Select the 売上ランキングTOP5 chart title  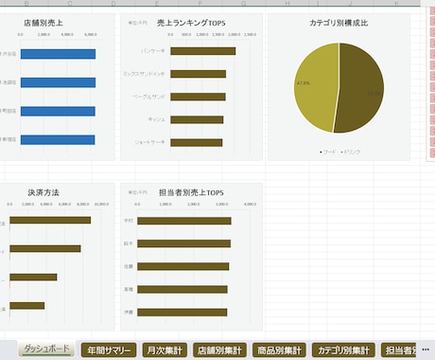[x=191, y=23]
